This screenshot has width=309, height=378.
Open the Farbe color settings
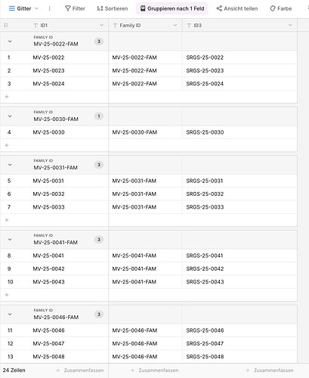[x=281, y=8]
